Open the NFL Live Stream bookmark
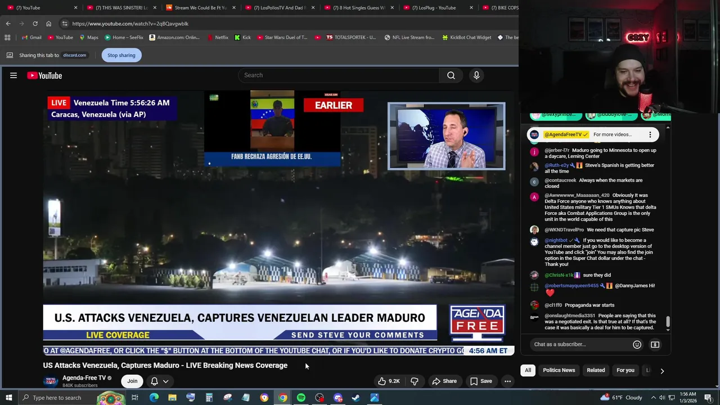The height and width of the screenshot is (405, 720). pyautogui.click(x=409, y=38)
